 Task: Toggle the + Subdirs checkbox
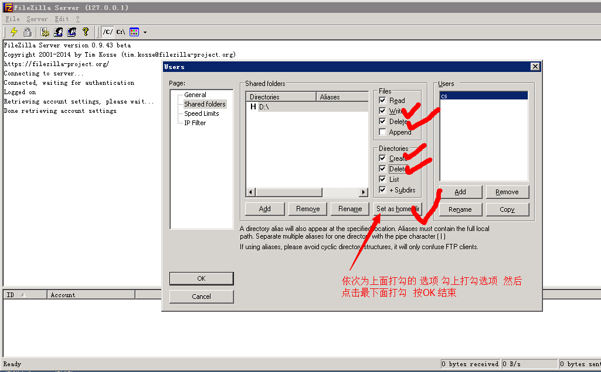point(382,190)
